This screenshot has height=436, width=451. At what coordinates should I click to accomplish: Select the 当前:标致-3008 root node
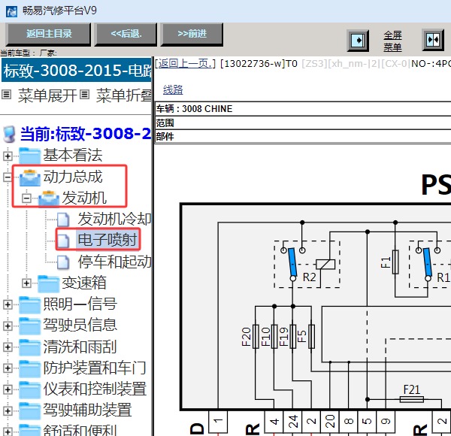[x=86, y=134]
